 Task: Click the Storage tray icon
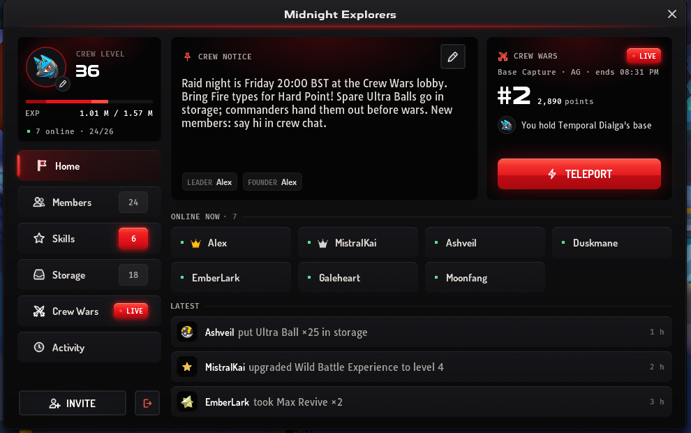39,274
